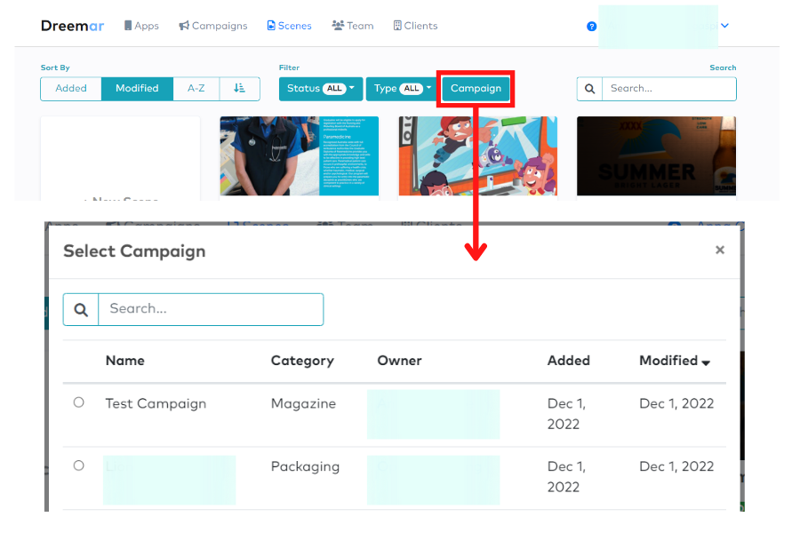The width and height of the screenshot is (792, 533).
Task: Open the Summer Bright Lager scene thumbnail
Action: tap(656, 156)
